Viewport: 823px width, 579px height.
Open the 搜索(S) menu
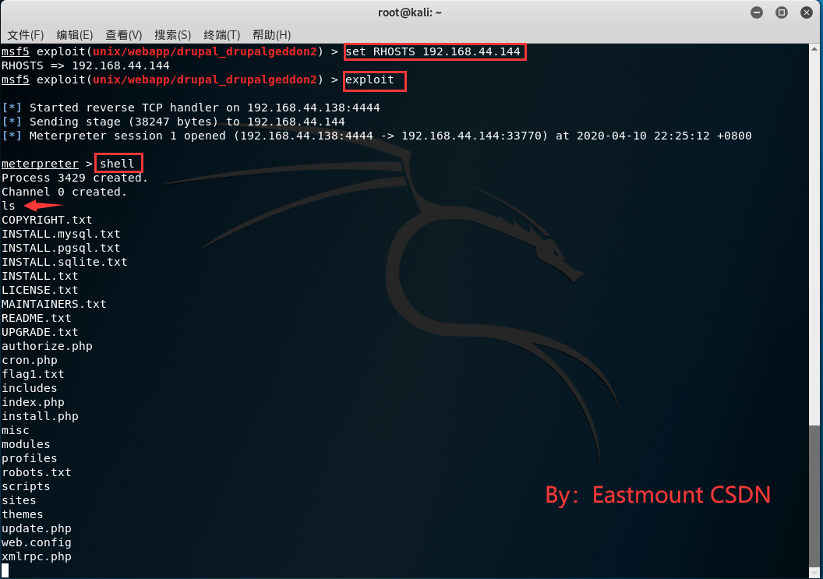(173, 35)
